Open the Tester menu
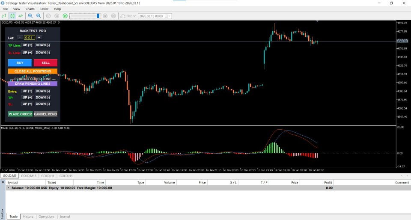Viewport: 411px width, 220px height. pyautogui.click(x=44, y=9)
